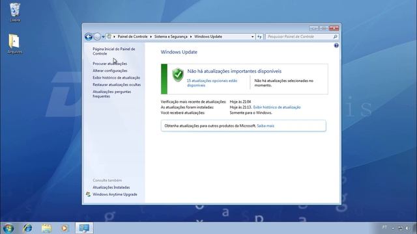Click text Hoje às 21:04

click(240, 101)
